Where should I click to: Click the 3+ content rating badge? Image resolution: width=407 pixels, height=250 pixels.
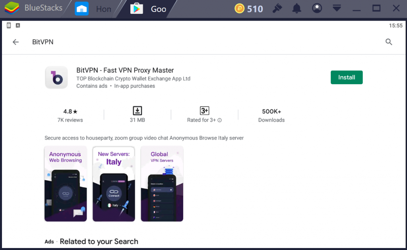tap(204, 111)
